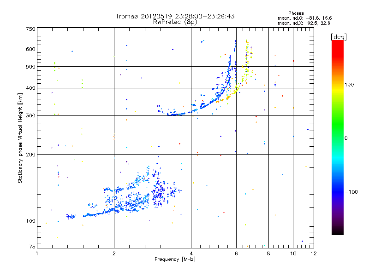Click the '300' y-axis tick label
The width and height of the screenshot is (369, 276).
pyautogui.click(x=31, y=115)
